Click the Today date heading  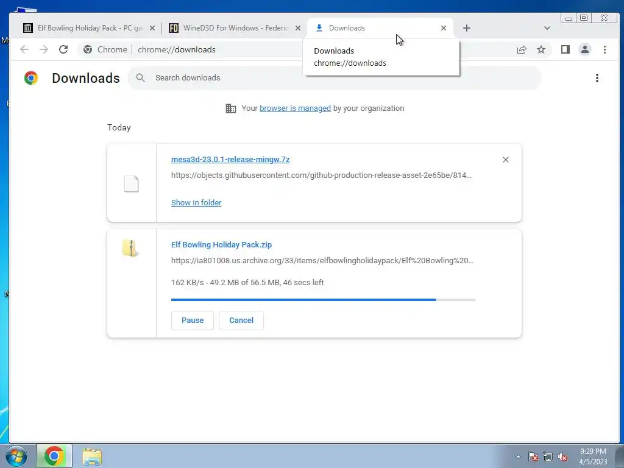click(x=119, y=127)
